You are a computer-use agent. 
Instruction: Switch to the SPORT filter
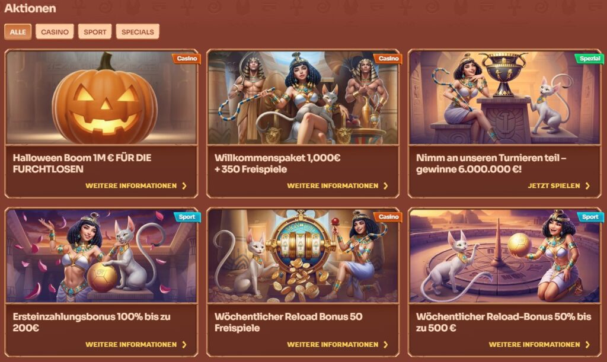95,32
